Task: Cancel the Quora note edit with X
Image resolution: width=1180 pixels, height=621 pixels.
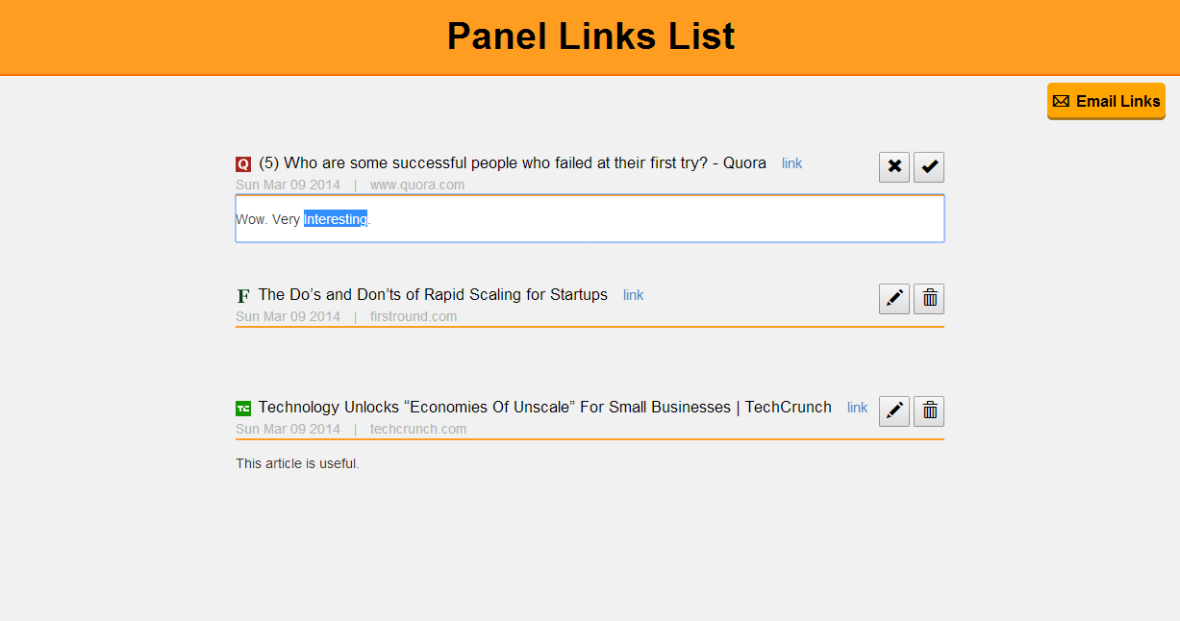Action: 894,167
